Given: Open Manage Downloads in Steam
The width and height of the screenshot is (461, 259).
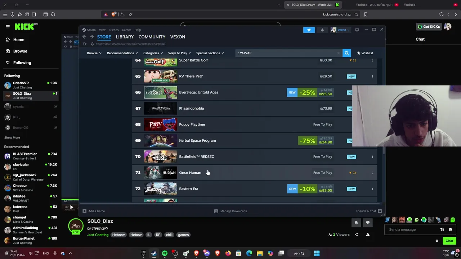Looking at the screenshot, I should [230, 211].
